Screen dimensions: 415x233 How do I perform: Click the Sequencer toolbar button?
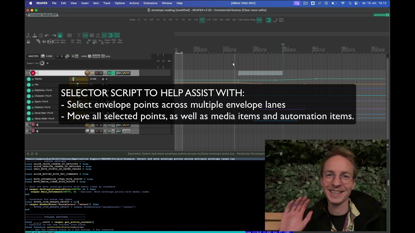tap(79, 41)
